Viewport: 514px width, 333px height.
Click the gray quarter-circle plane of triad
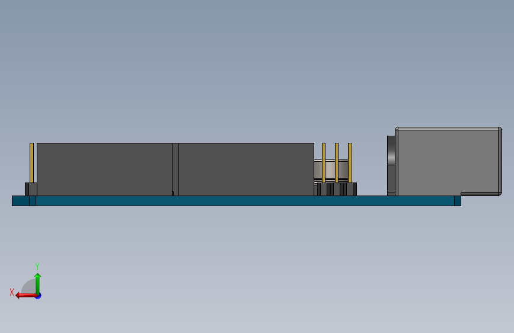tap(29, 286)
